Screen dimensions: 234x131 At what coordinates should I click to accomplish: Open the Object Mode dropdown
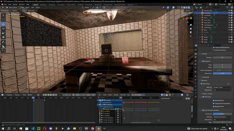coord(12,8)
